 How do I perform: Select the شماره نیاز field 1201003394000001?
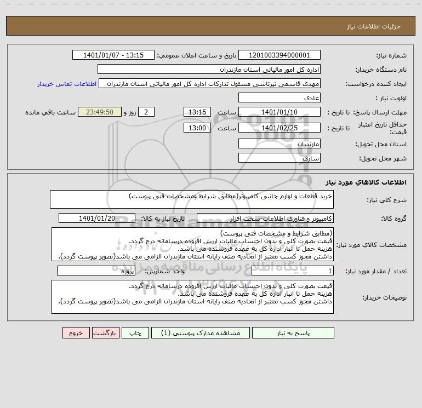coord(280,55)
